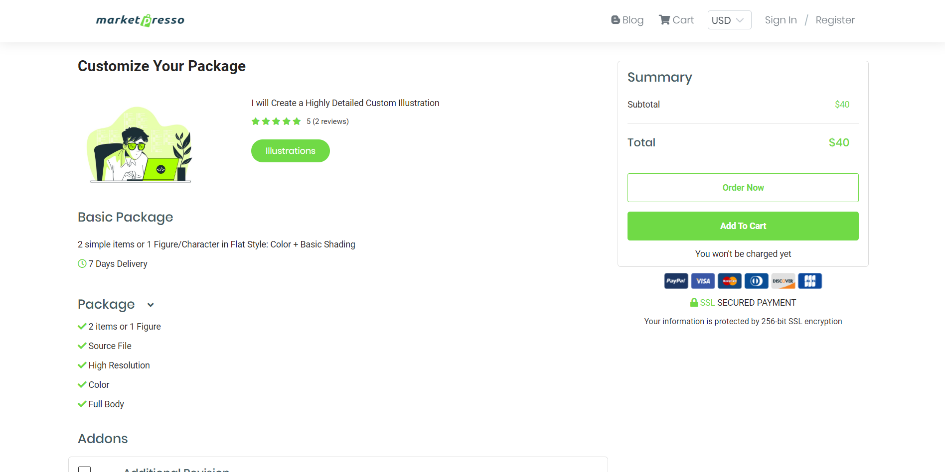This screenshot has width=945, height=472.
Task: Click the marketpresso logo
Action: tap(140, 20)
